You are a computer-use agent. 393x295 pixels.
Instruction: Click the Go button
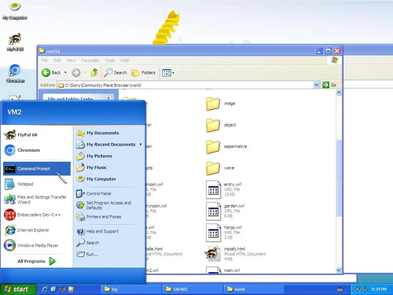click(x=329, y=85)
